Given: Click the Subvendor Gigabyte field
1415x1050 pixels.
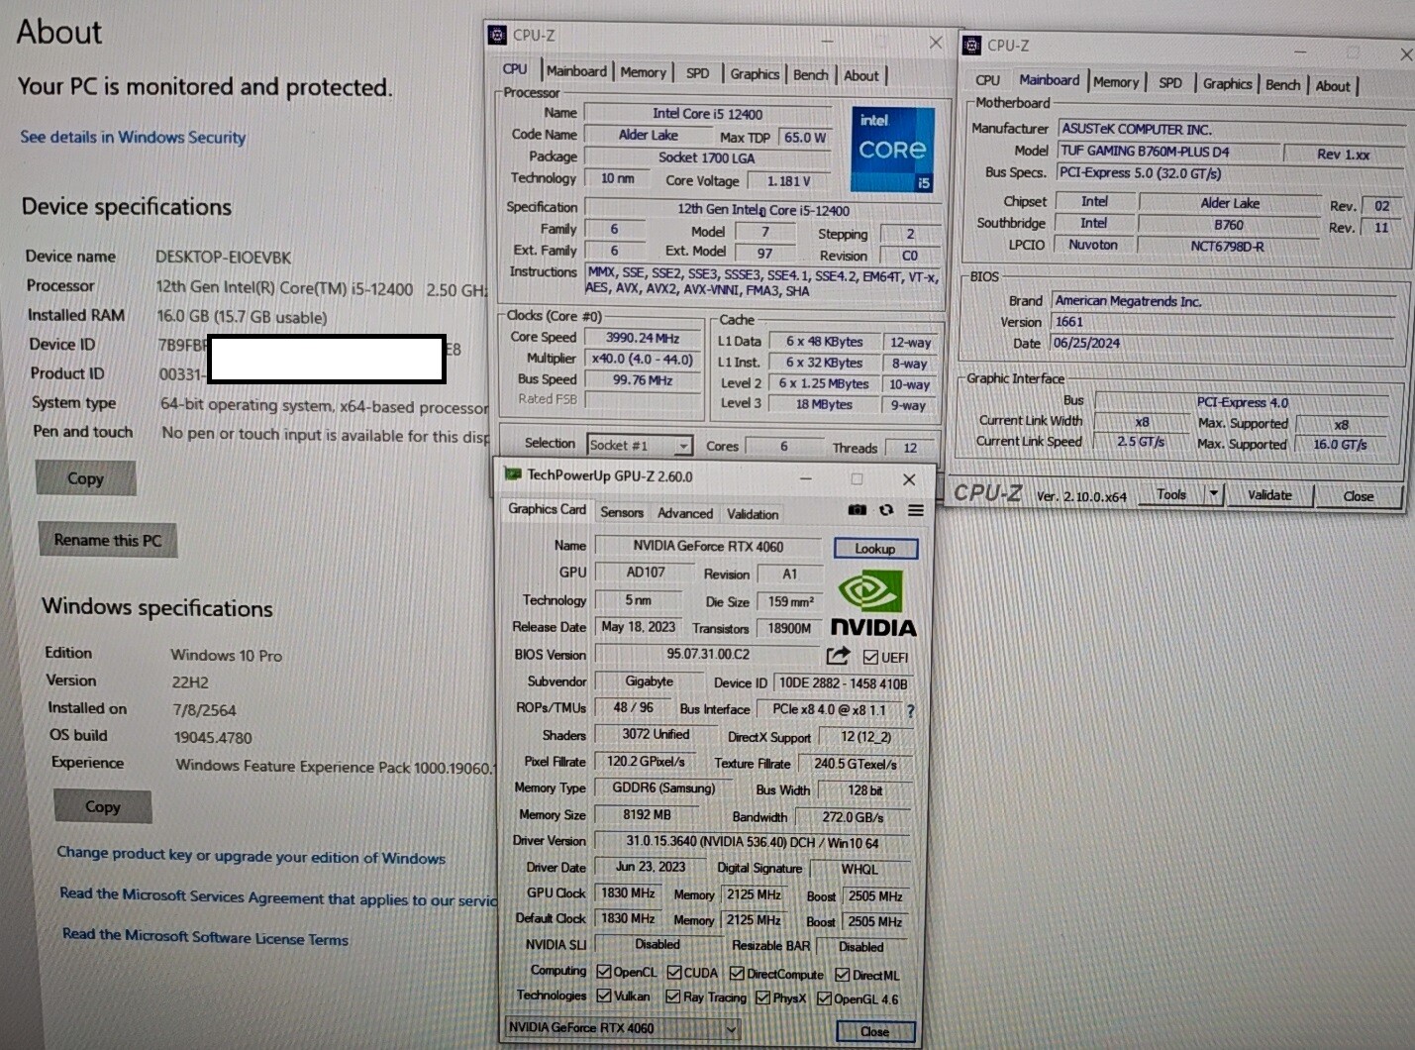Looking at the screenshot, I should 649,682.
